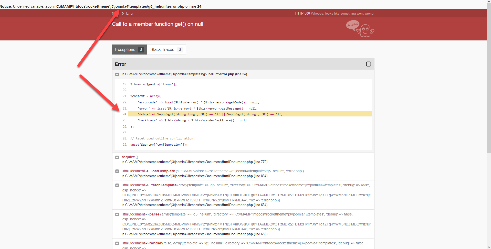The width and height of the screenshot is (491, 249).
Task: Select the Exceptions tab
Action: pyautogui.click(x=125, y=49)
